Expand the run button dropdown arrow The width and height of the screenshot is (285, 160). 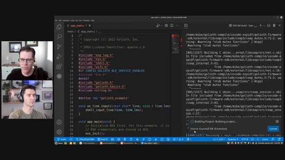coord(161,26)
